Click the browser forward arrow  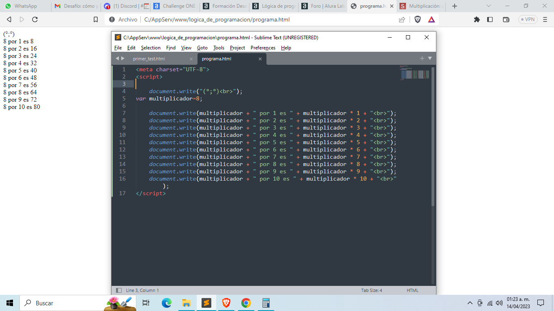click(x=22, y=19)
